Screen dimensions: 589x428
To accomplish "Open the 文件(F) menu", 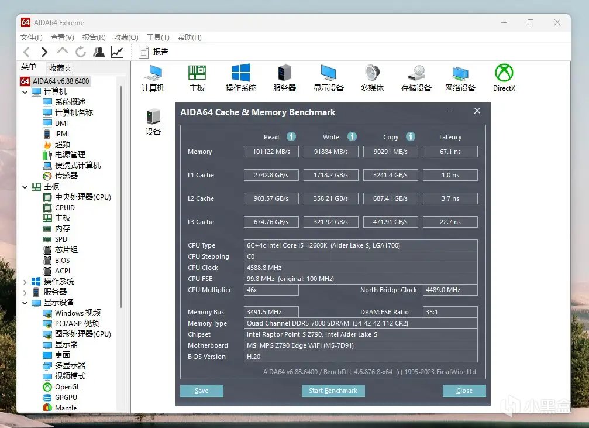I will (31, 37).
